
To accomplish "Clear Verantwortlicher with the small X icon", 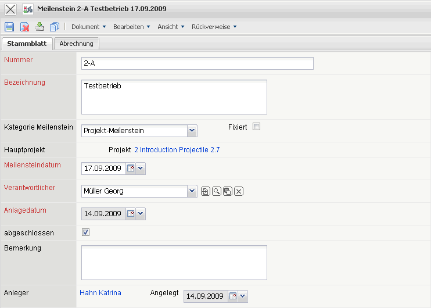I will (x=239, y=191).
